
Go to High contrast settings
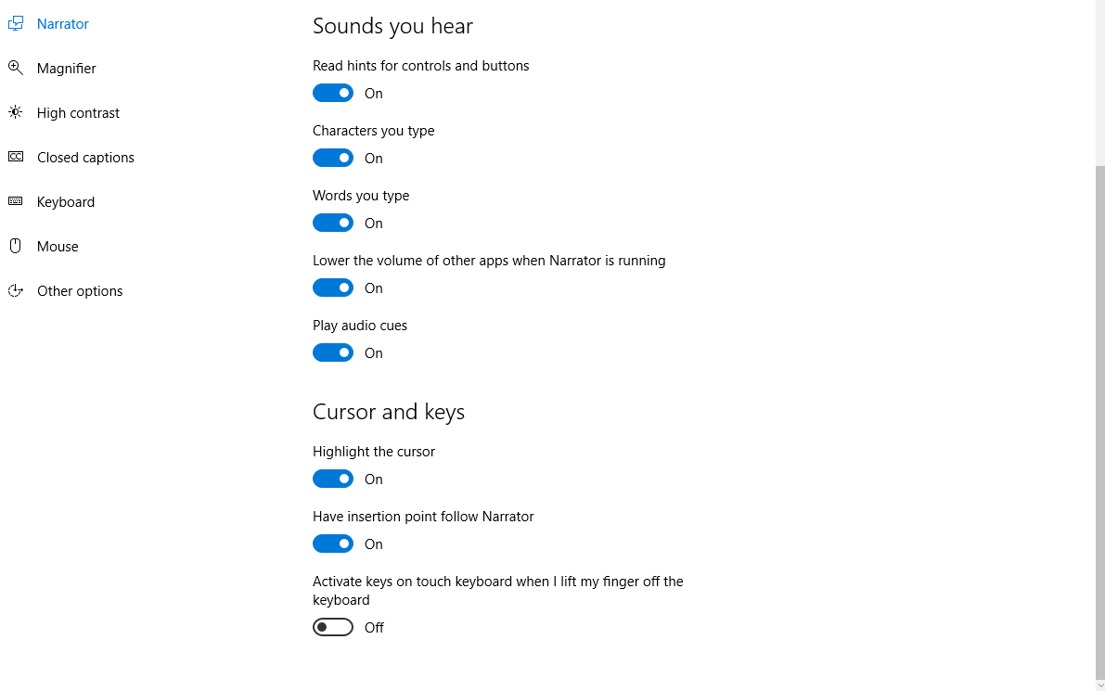[x=78, y=113]
